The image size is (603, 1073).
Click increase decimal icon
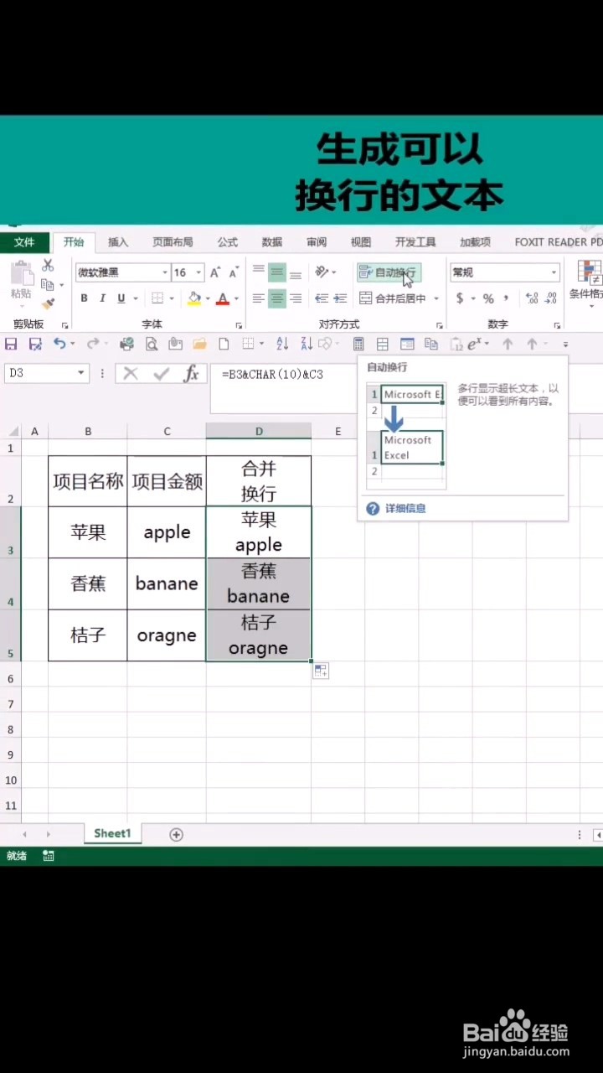click(x=531, y=298)
